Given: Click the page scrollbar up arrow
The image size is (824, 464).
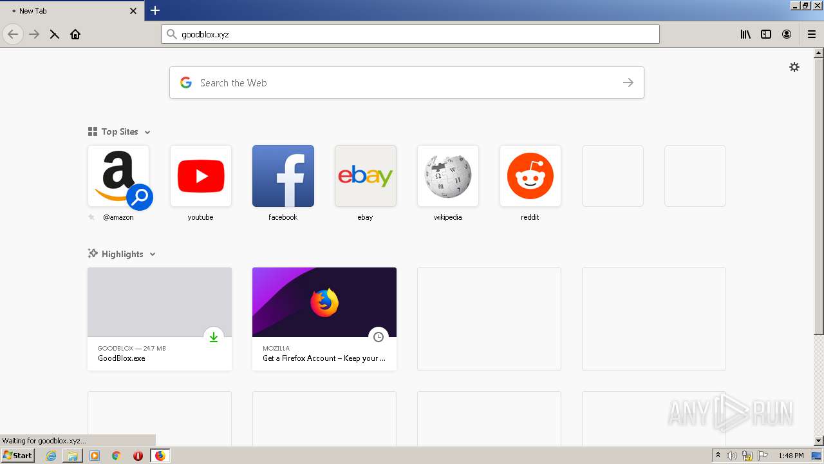Looking at the screenshot, I should (x=818, y=53).
